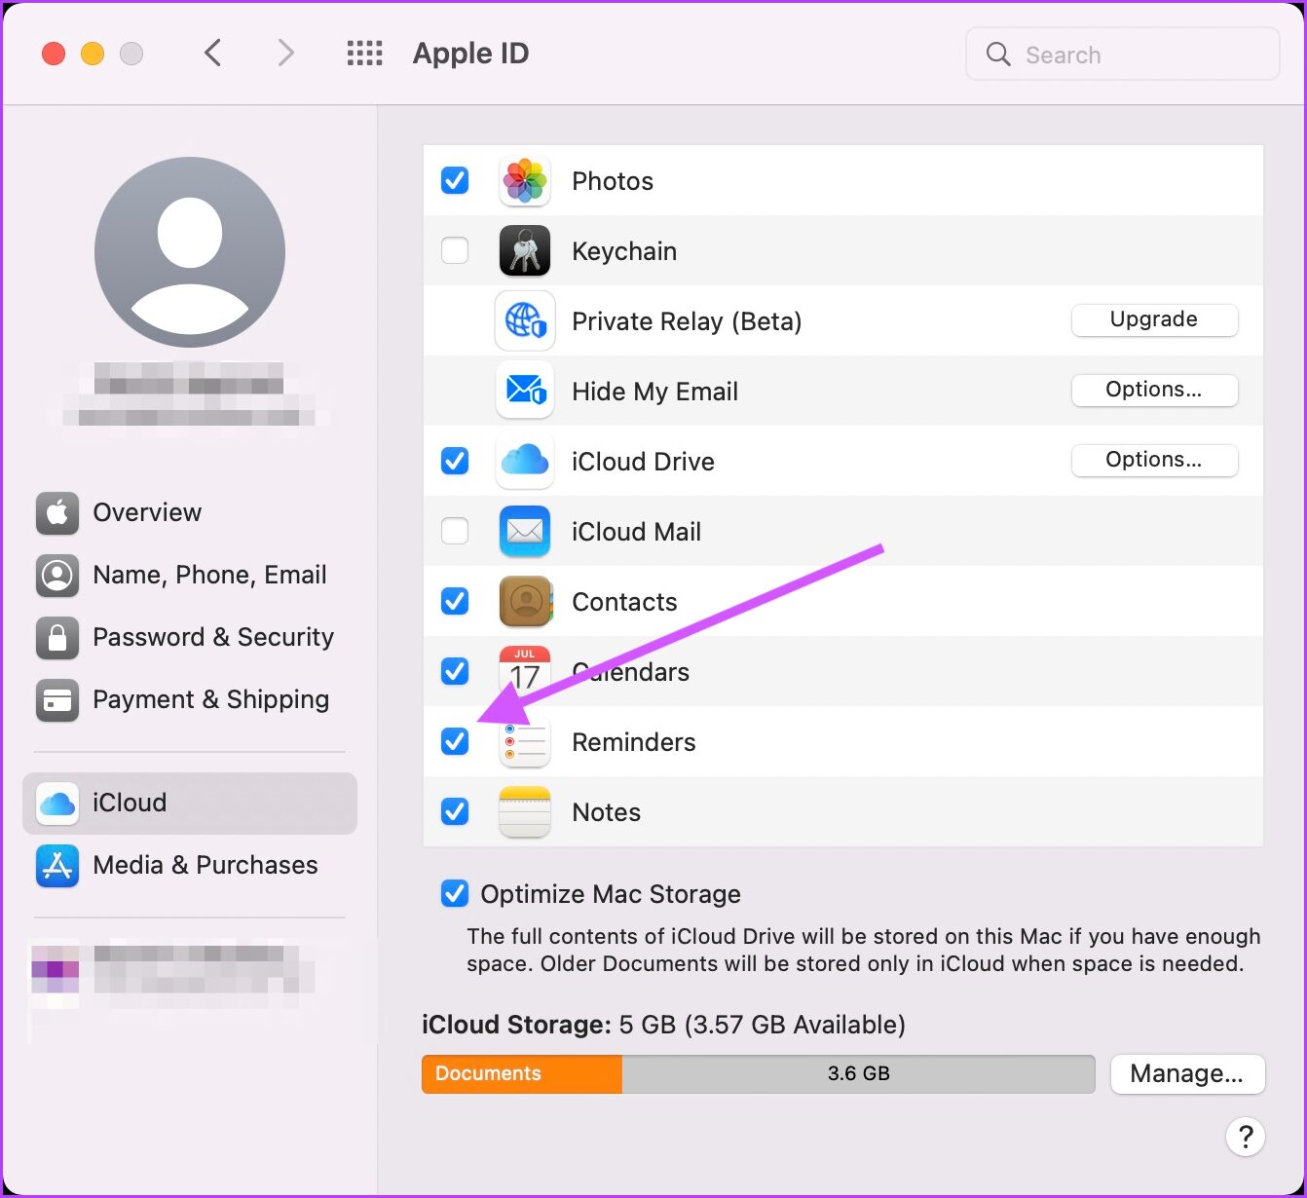This screenshot has width=1307, height=1198.
Task: Click the Contacts book icon
Action: (x=525, y=602)
